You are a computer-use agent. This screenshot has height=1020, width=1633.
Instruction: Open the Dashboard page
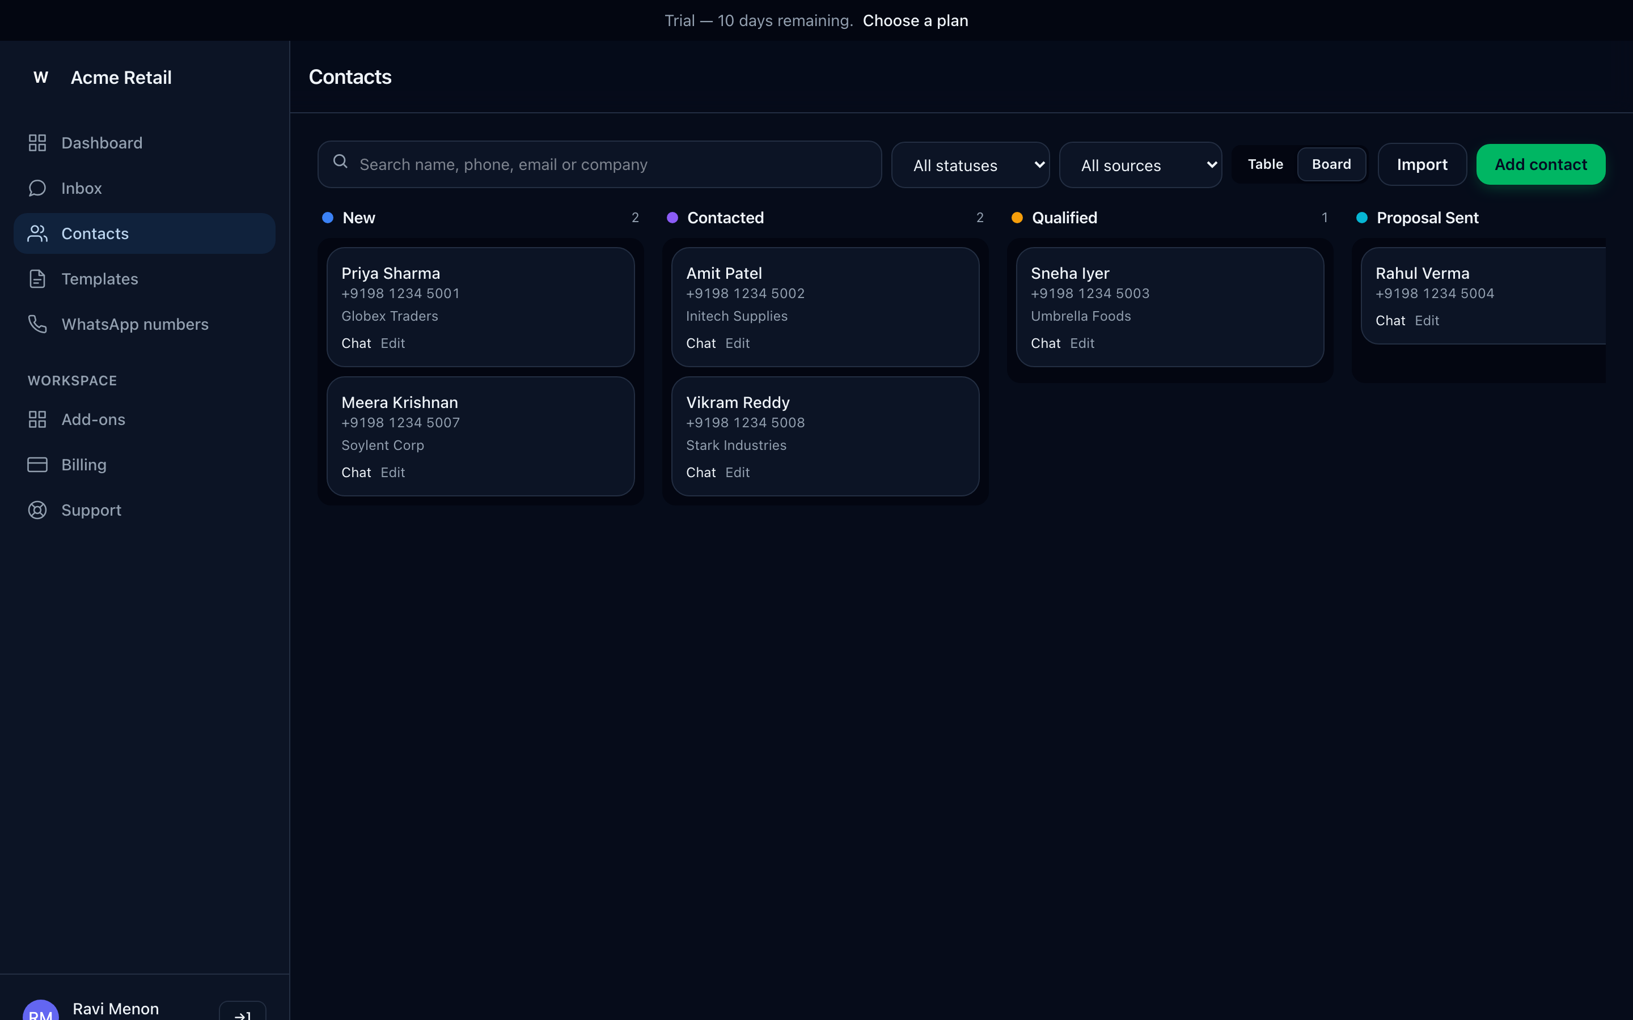(145, 143)
